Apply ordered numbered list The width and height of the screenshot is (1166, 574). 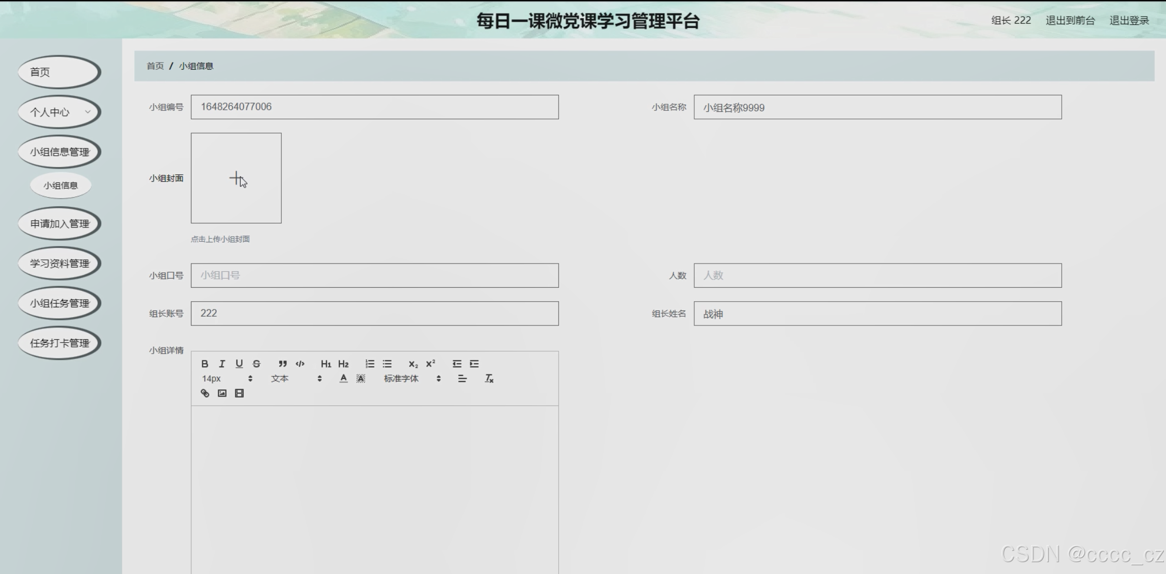[370, 364]
